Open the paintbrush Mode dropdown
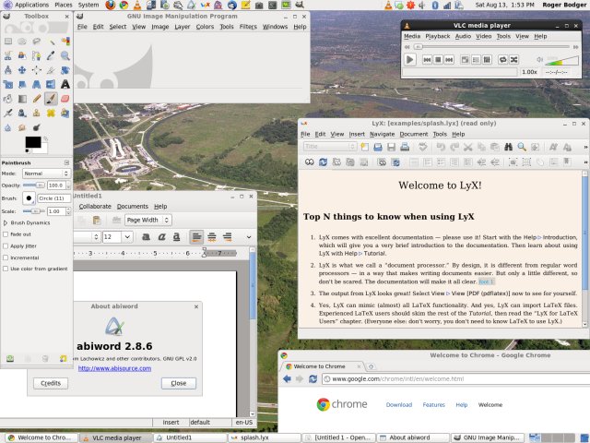 coord(45,174)
